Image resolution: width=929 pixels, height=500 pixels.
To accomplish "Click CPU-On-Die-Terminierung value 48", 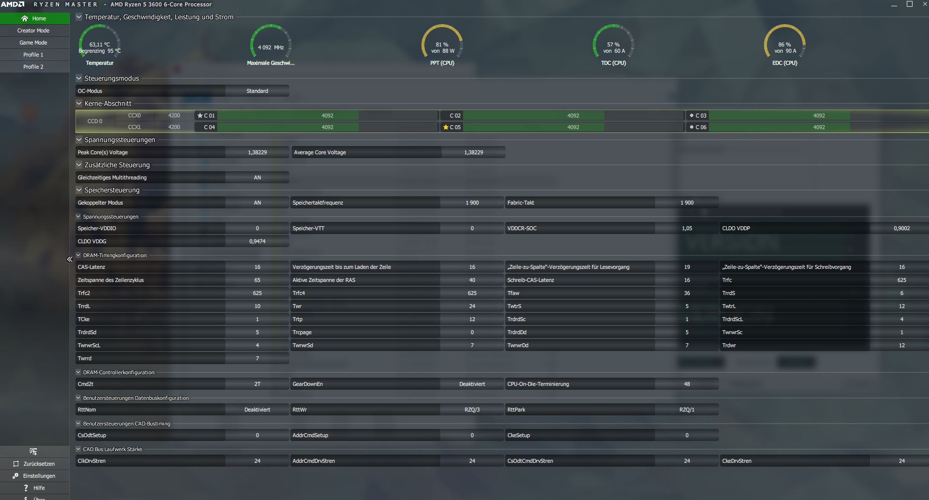I will pyautogui.click(x=687, y=384).
